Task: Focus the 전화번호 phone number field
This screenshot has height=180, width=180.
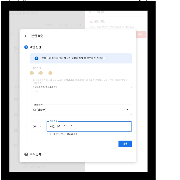Action: pos(89,127)
